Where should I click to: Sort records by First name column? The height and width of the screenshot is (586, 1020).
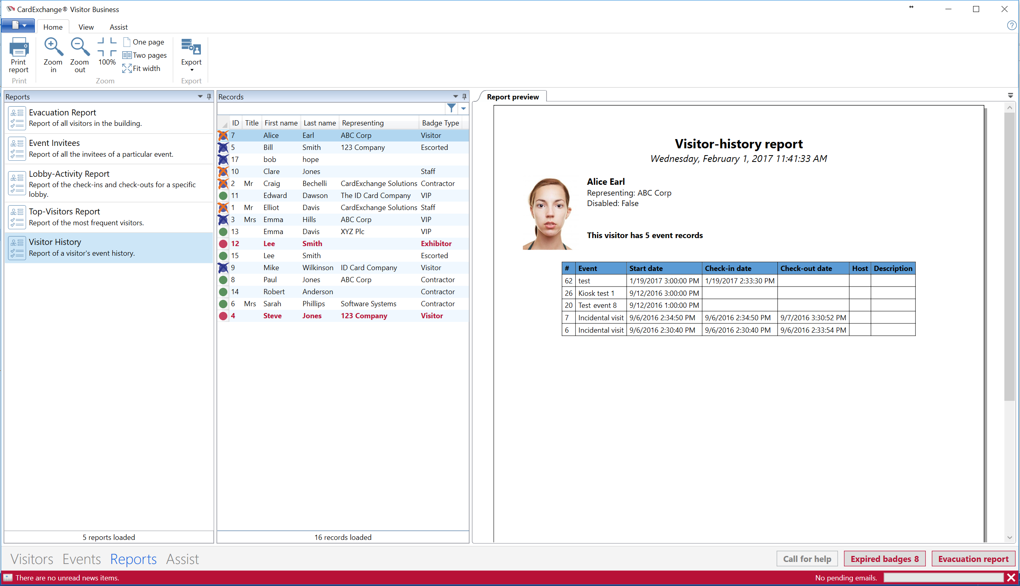[x=281, y=123]
